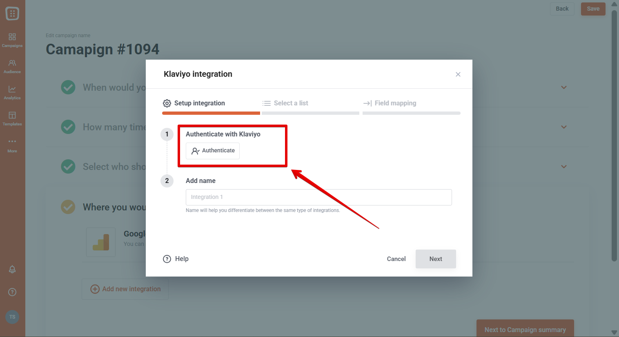This screenshot has height=337, width=619.
Task: Click the green checkmark beside 'How many'
Action: (x=68, y=127)
